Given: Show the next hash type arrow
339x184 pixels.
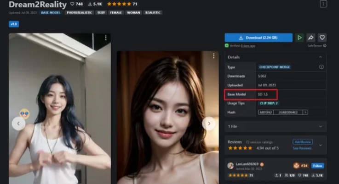Looking at the screenshot, I should pos(305,112).
